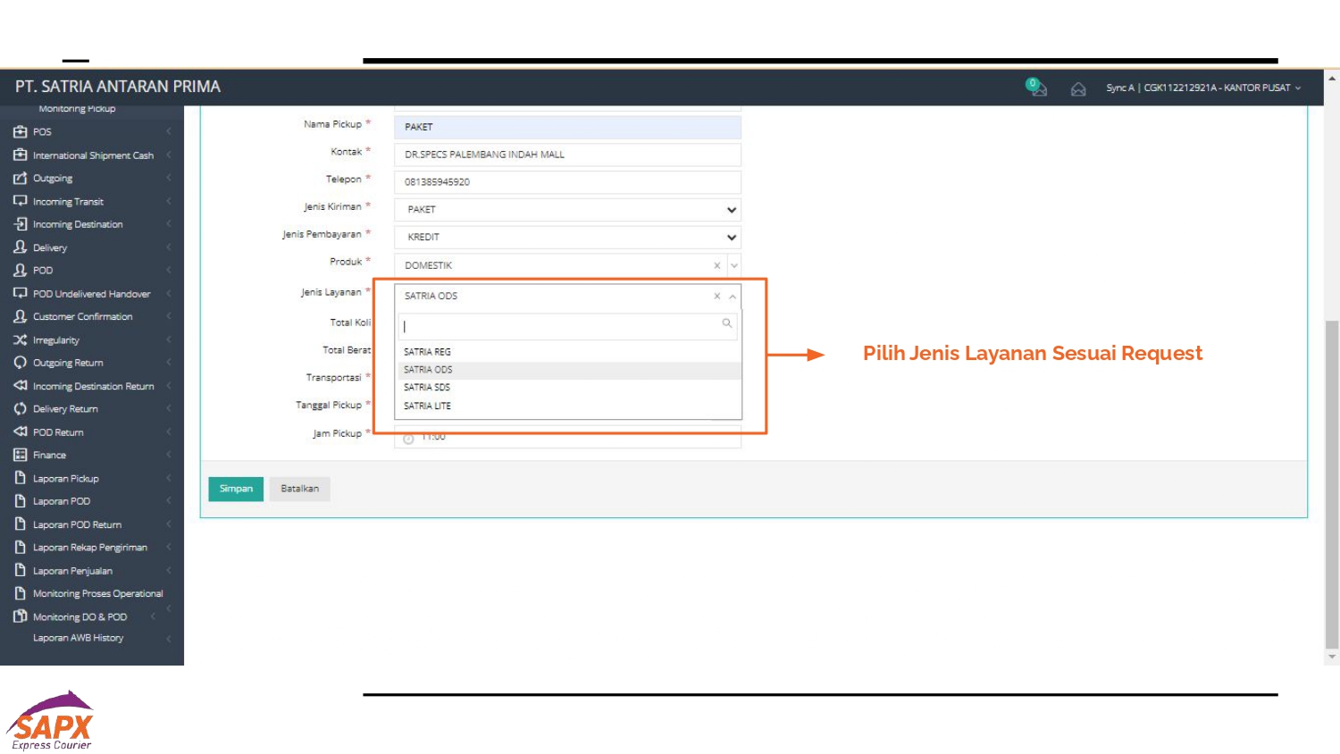
Task: Click the Batalkan button
Action: (x=300, y=489)
